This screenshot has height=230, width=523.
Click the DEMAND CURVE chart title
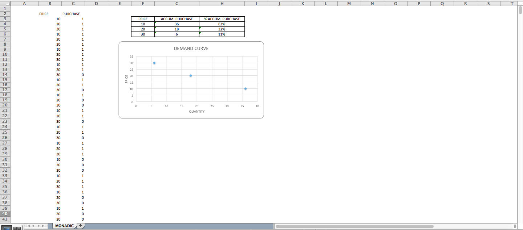191,48
